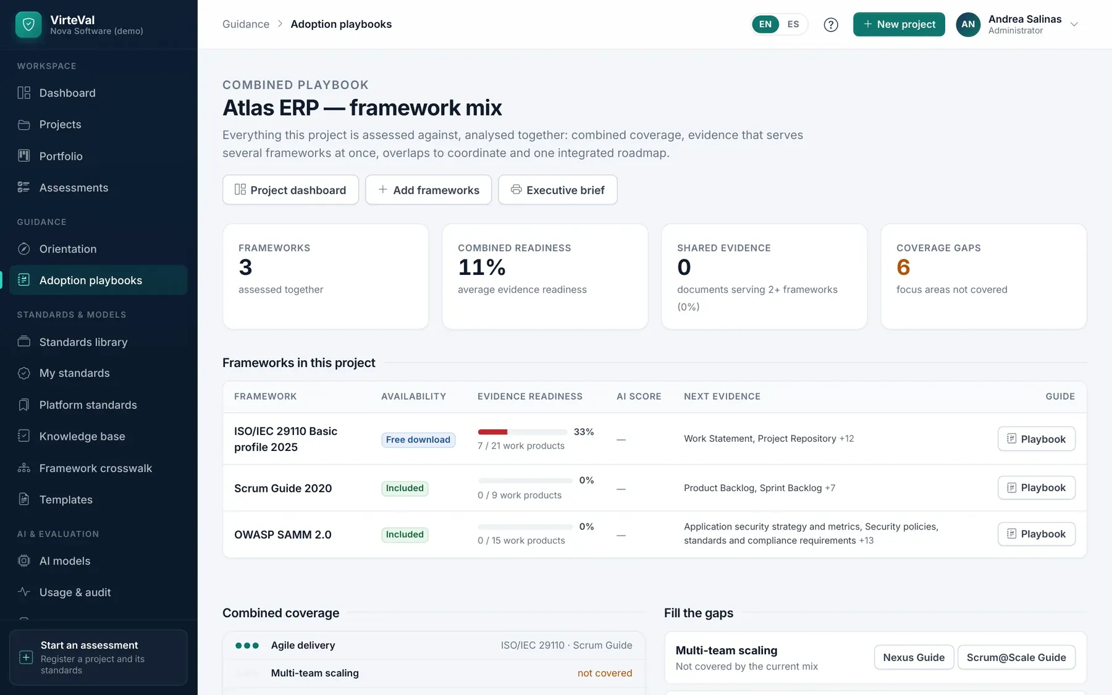This screenshot has height=695, width=1112.
Task: Click the My standards check-badge icon
Action: (24, 373)
